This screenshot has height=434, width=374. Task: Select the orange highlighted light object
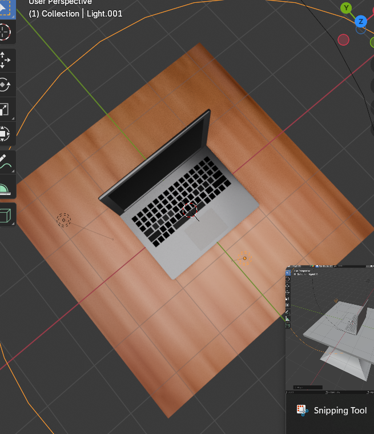[x=244, y=258]
